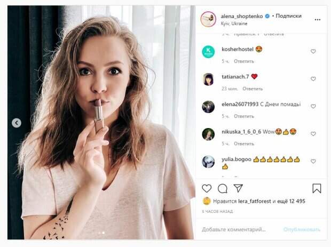Viewport: 331px width, 247px height.
Task: Open the three-dots more options menu
Action: pyautogui.click(x=318, y=19)
